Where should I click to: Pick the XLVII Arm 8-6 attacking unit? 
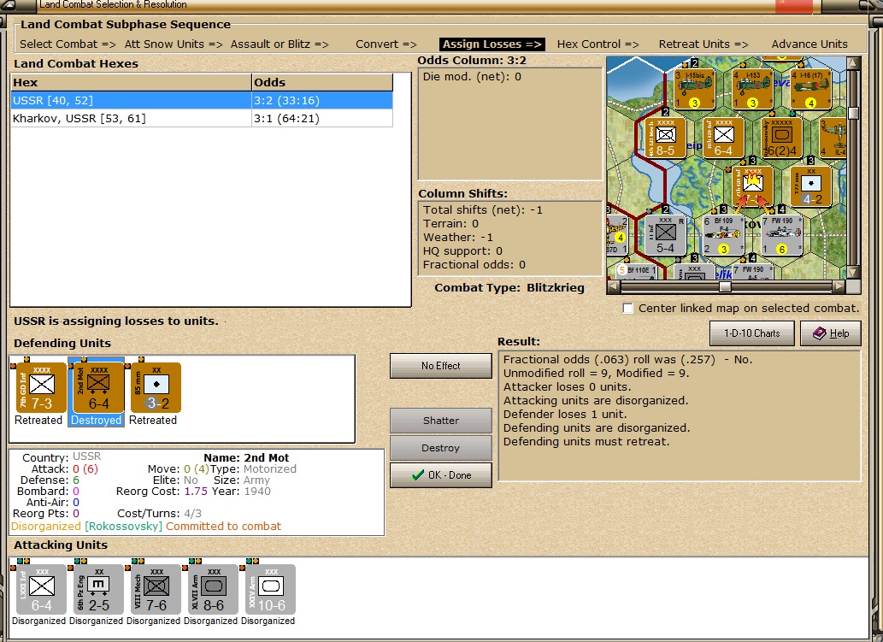pyautogui.click(x=214, y=589)
